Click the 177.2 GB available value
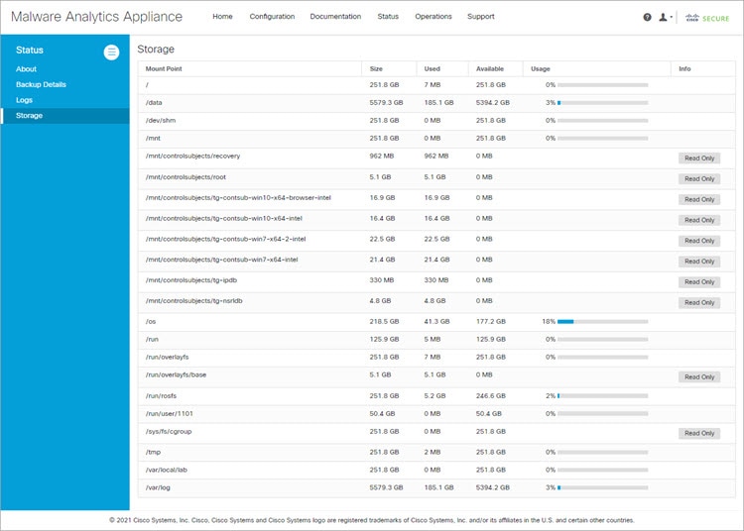 (x=491, y=322)
